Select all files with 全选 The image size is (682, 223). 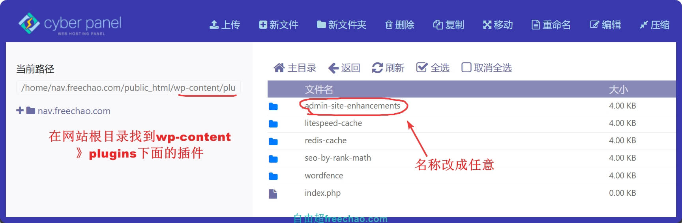[433, 68]
